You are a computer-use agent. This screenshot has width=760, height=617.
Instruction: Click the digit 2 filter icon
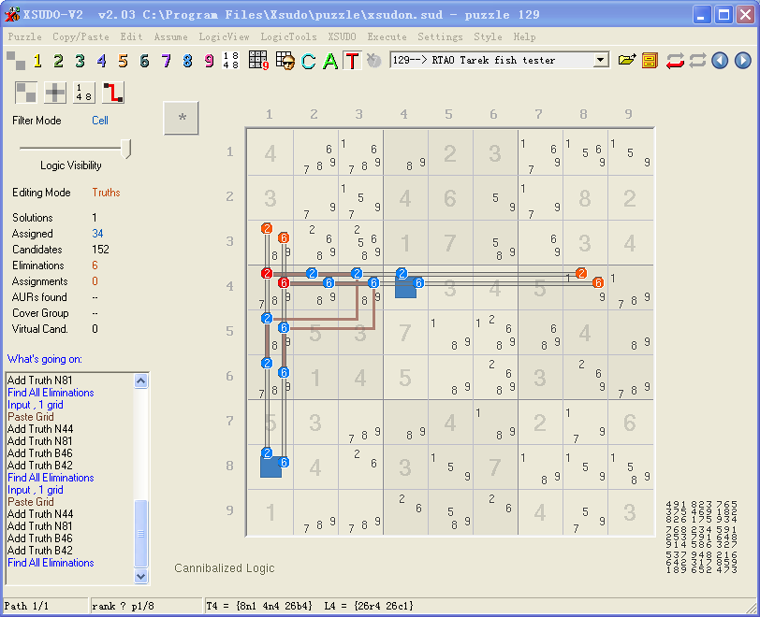58,61
